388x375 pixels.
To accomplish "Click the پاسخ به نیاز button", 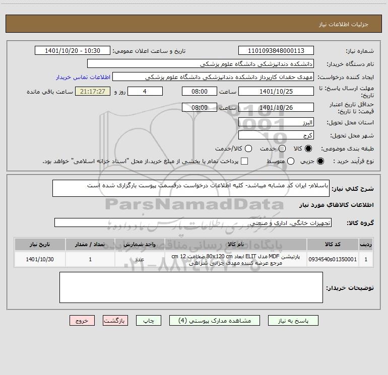I will pyautogui.click(x=293, y=320).
